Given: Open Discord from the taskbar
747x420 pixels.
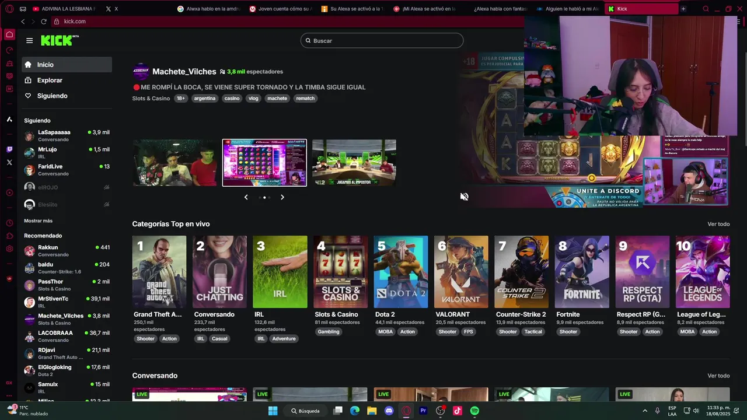Looking at the screenshot, I should tap(389, 411).
